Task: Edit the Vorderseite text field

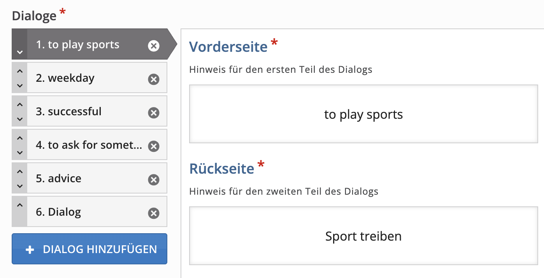Action: tap(363, 114)
